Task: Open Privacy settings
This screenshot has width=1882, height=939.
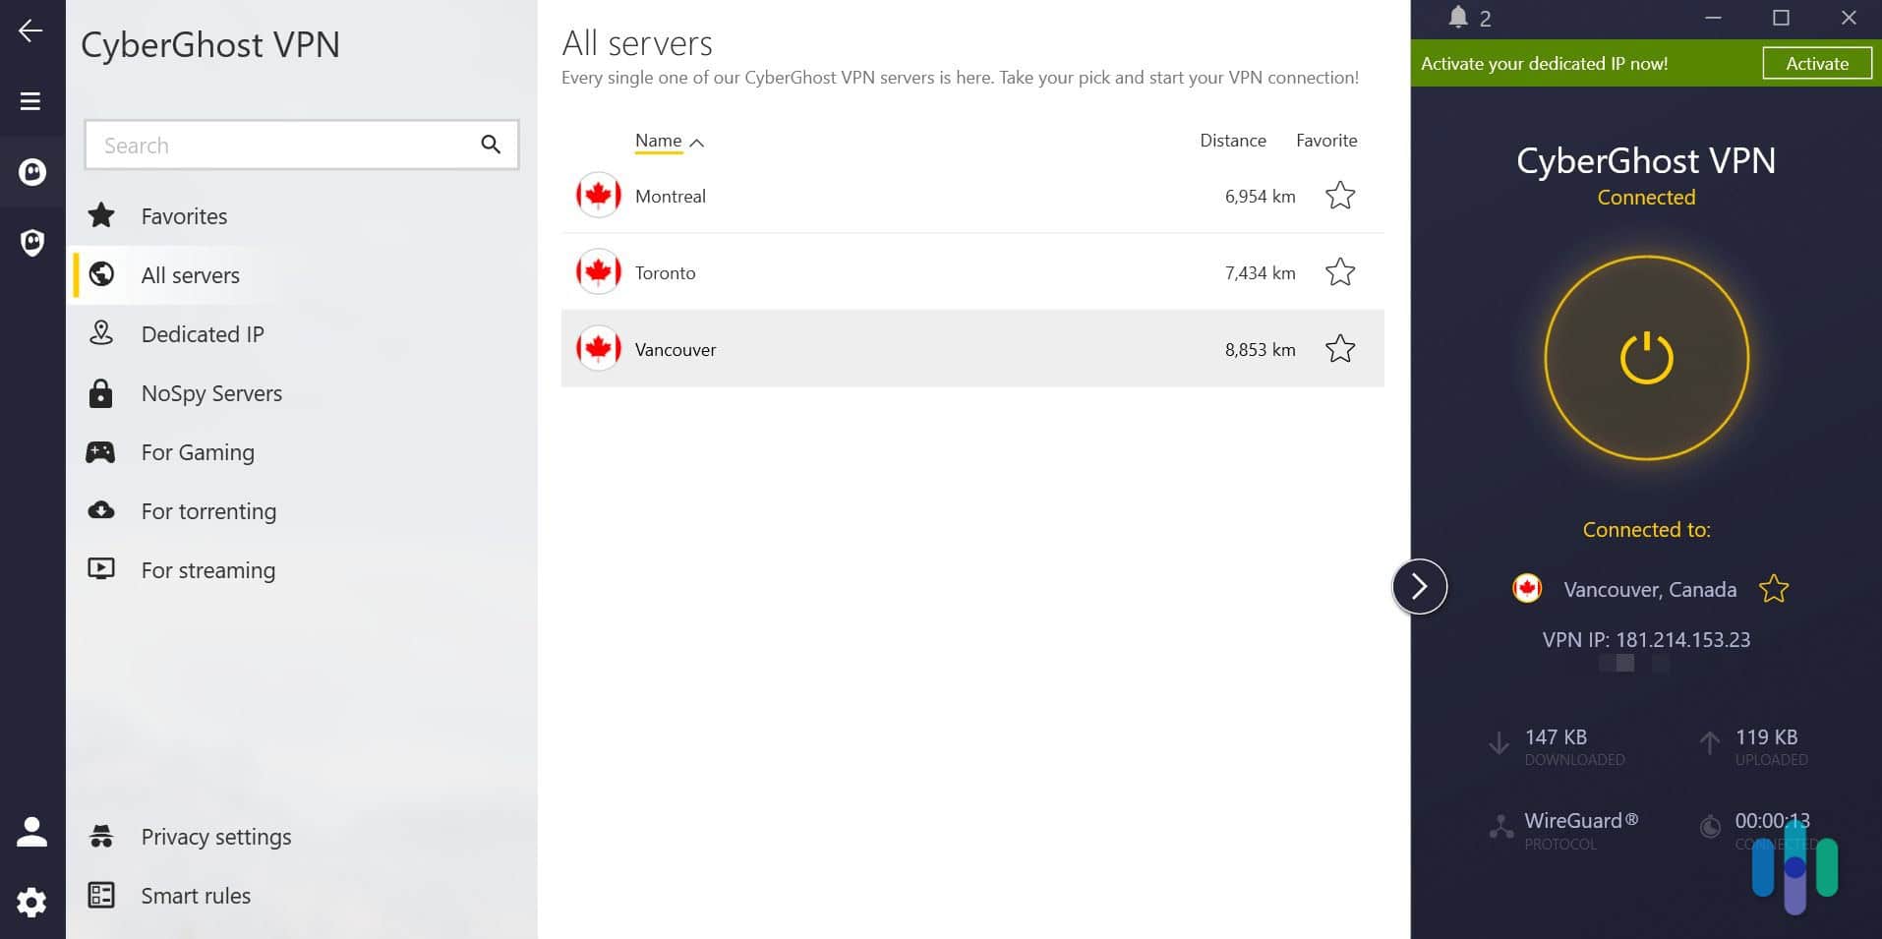Action: tap(215, 836)
